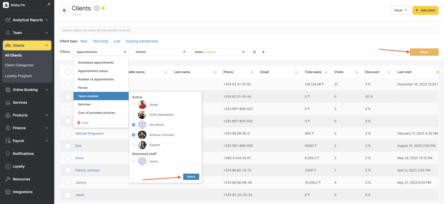Add a new filter with plus icon
This screenshot has width=444, height=204.
[x=263, y=52]
